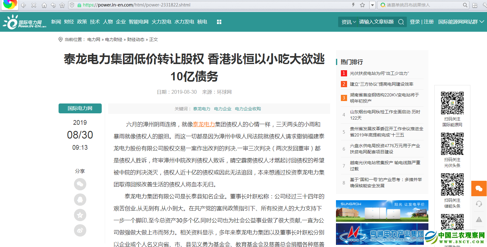Click the 登录 link
This screenshot has height=247, width=487.
pyautogui.click(x=415, y=22)
